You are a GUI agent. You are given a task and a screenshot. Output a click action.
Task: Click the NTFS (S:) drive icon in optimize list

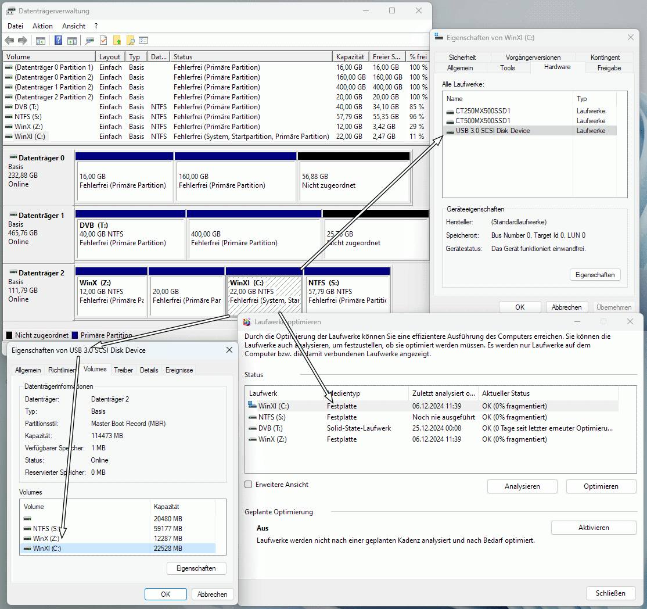point(253,417)
